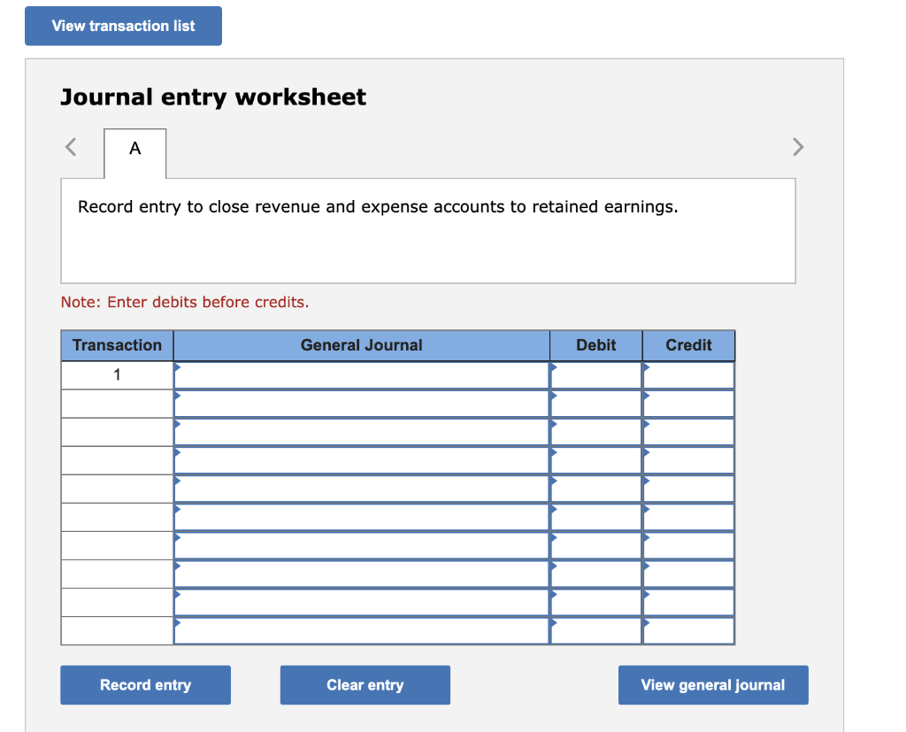Select Debit field in transaction 1 row
This screenshot has width=906, height=732.
click(x=596, y=375)
